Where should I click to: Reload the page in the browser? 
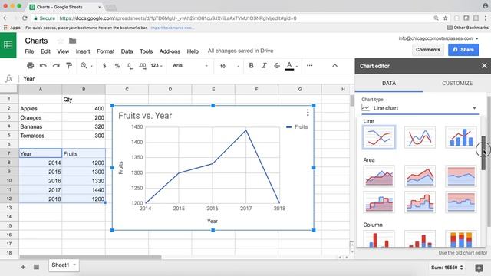(x=25, y=18)
